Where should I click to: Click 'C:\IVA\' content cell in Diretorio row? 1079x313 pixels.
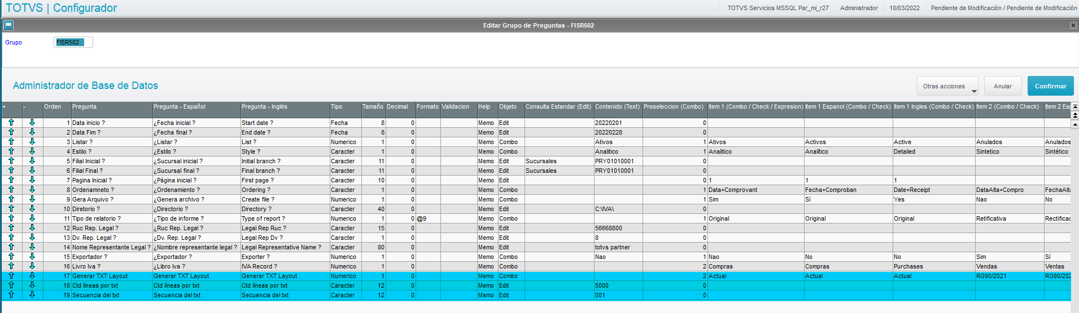pos(618,208)
